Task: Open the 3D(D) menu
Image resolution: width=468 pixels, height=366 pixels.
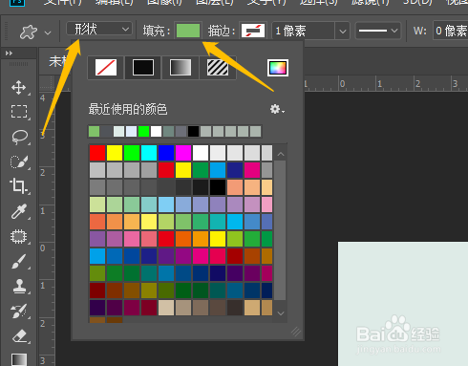Action: [x=417, y=2]
